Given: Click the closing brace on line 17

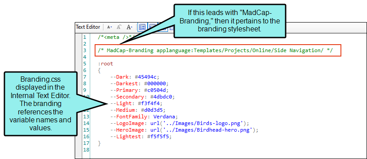Looking at the screenshot, I should tap(99, 143).
